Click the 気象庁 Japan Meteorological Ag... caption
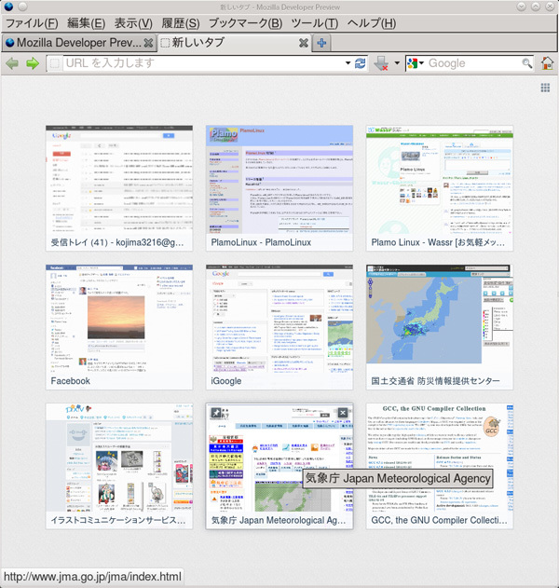The height and width of the screenshot is (588, 559). click(x=279, y=520)
